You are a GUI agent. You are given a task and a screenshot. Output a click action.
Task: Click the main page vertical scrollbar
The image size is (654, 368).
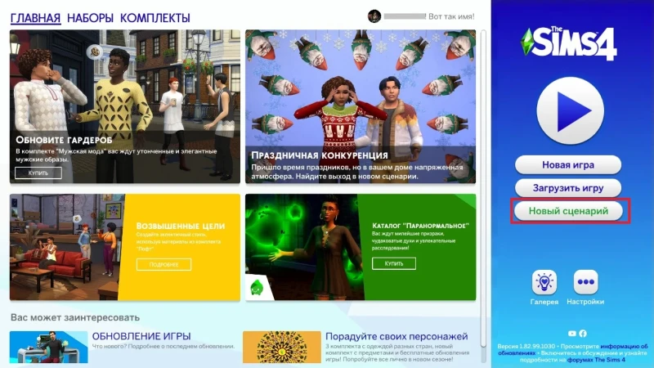(483, 188)
